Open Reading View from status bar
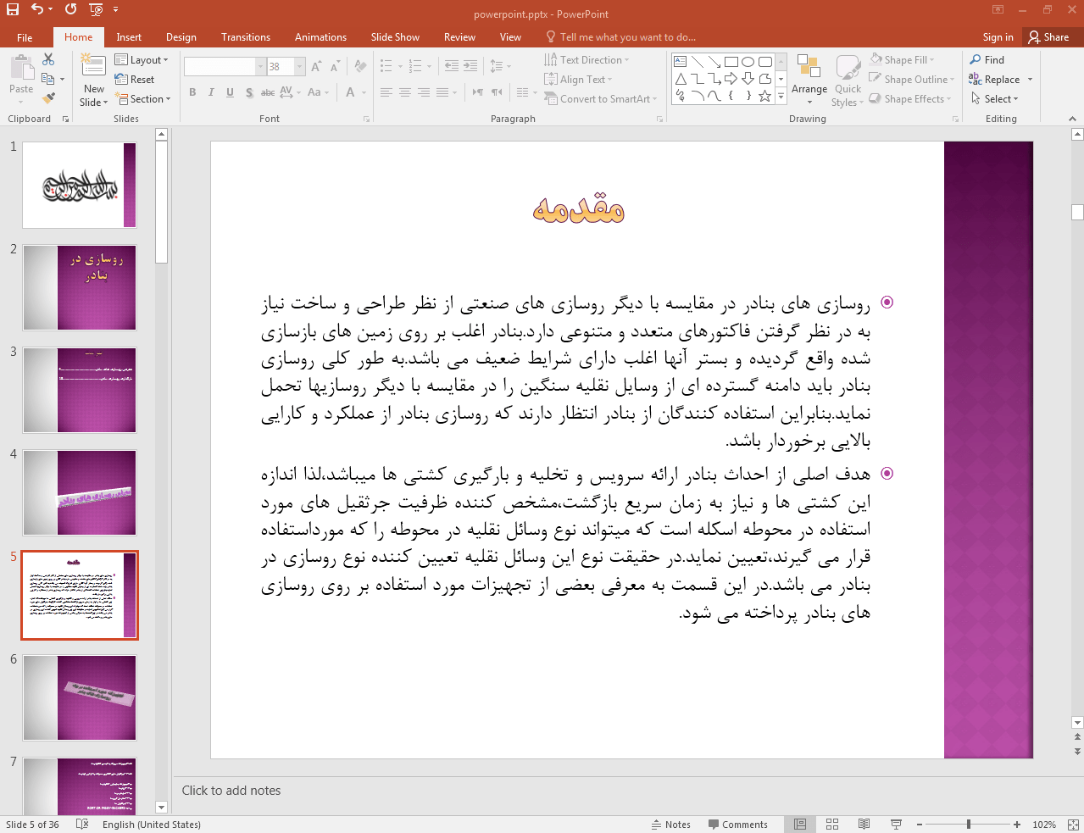The width and height of the screenshot is (1084, 833). pos(864,825)
